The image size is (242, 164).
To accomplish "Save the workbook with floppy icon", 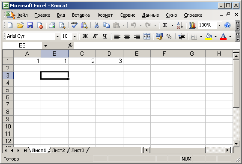I will tap(30, 25).
